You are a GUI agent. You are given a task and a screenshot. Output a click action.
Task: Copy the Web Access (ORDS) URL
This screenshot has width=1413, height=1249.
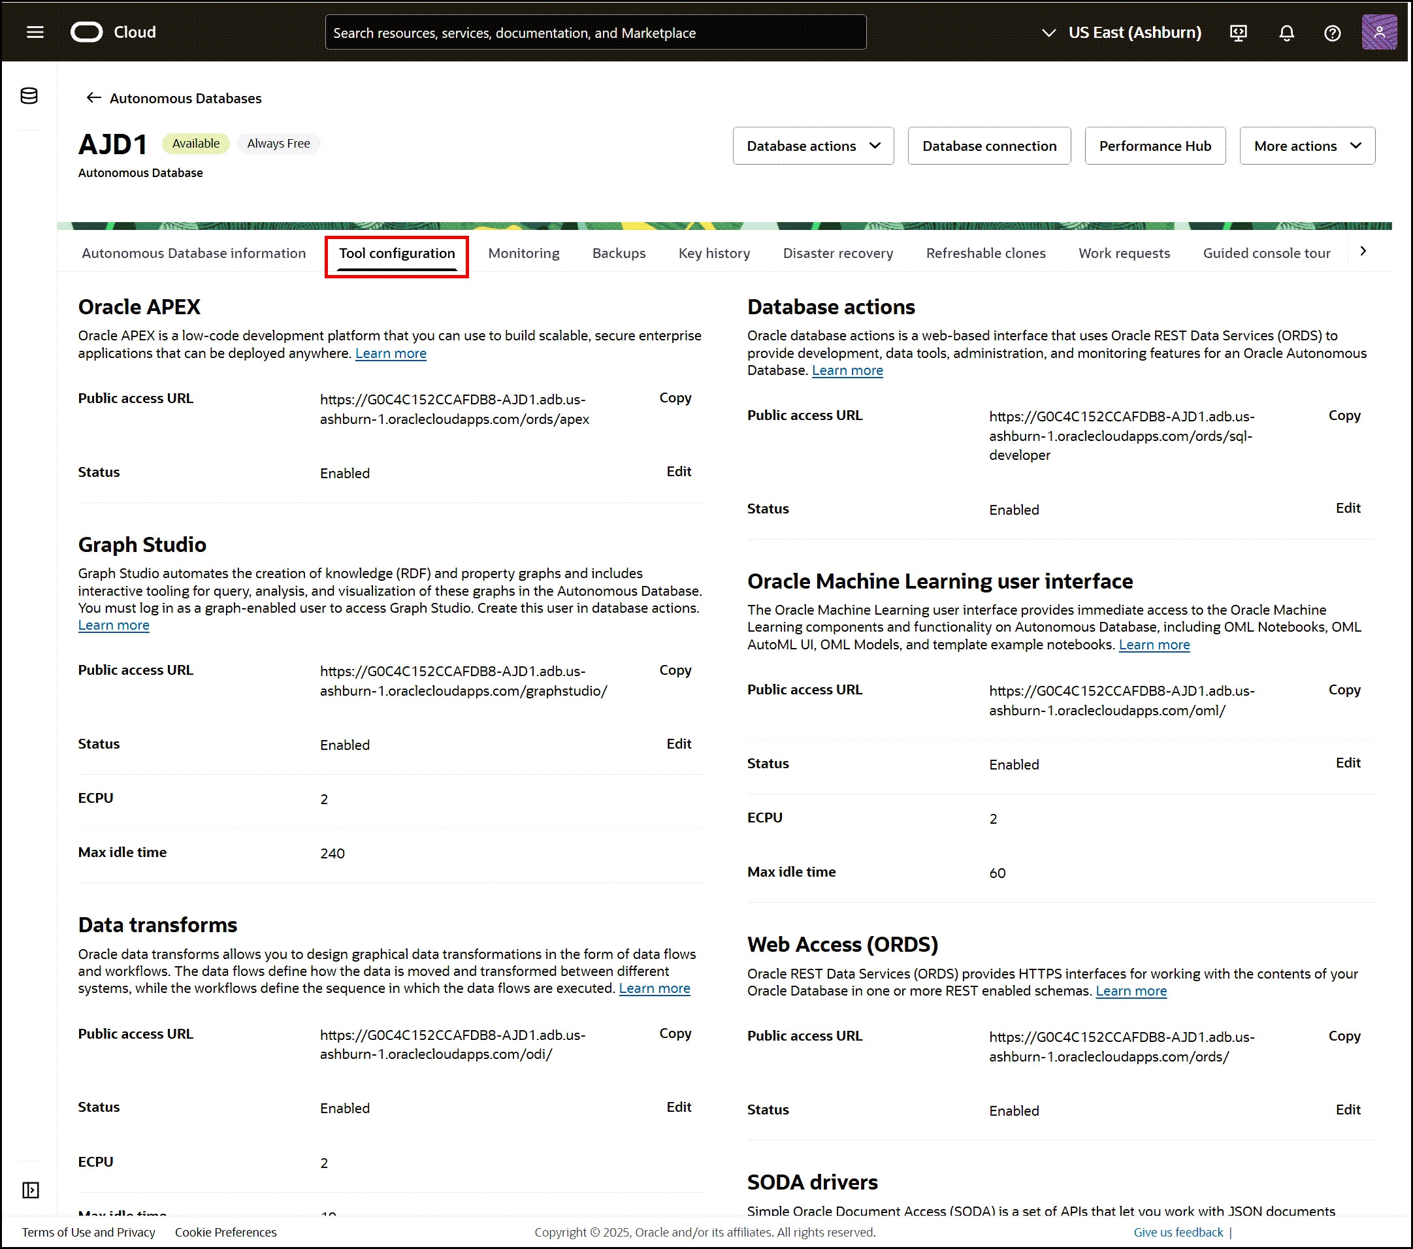pyautogui.click(x=1344, y=1035)
